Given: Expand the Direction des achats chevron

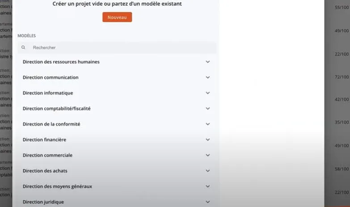Looking at the screenshot, I should pyautogui.click(x=208, y=171).
